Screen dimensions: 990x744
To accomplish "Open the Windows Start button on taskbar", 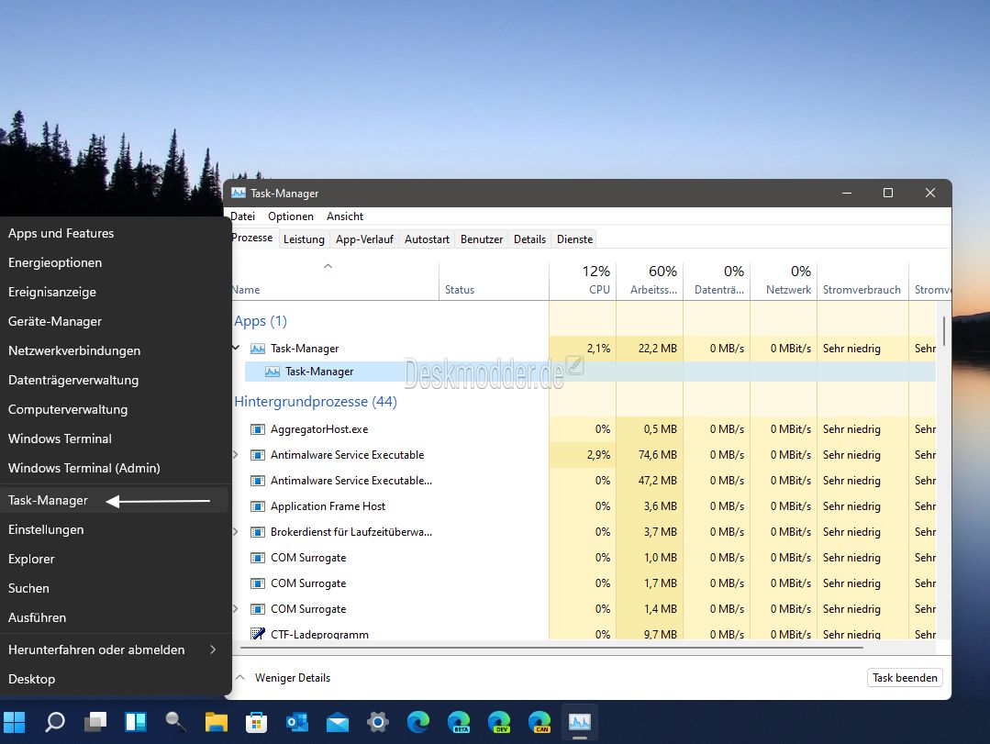I will pos(14,722).
